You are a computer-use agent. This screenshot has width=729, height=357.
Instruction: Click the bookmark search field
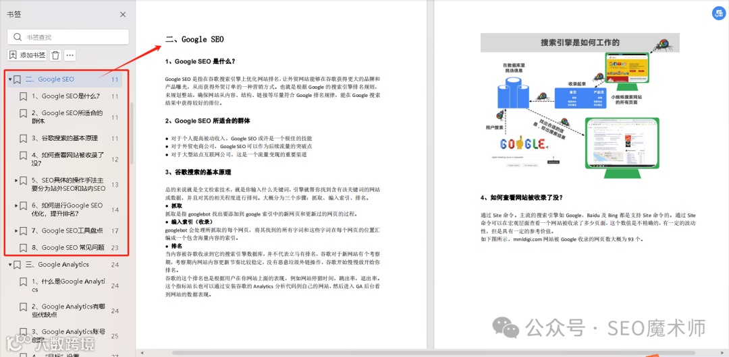pyautogui.click(x=68, y=37)
